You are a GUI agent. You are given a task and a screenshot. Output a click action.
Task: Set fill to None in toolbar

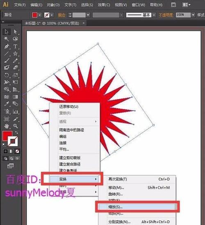pyautogui.click(x=17, y=151)
